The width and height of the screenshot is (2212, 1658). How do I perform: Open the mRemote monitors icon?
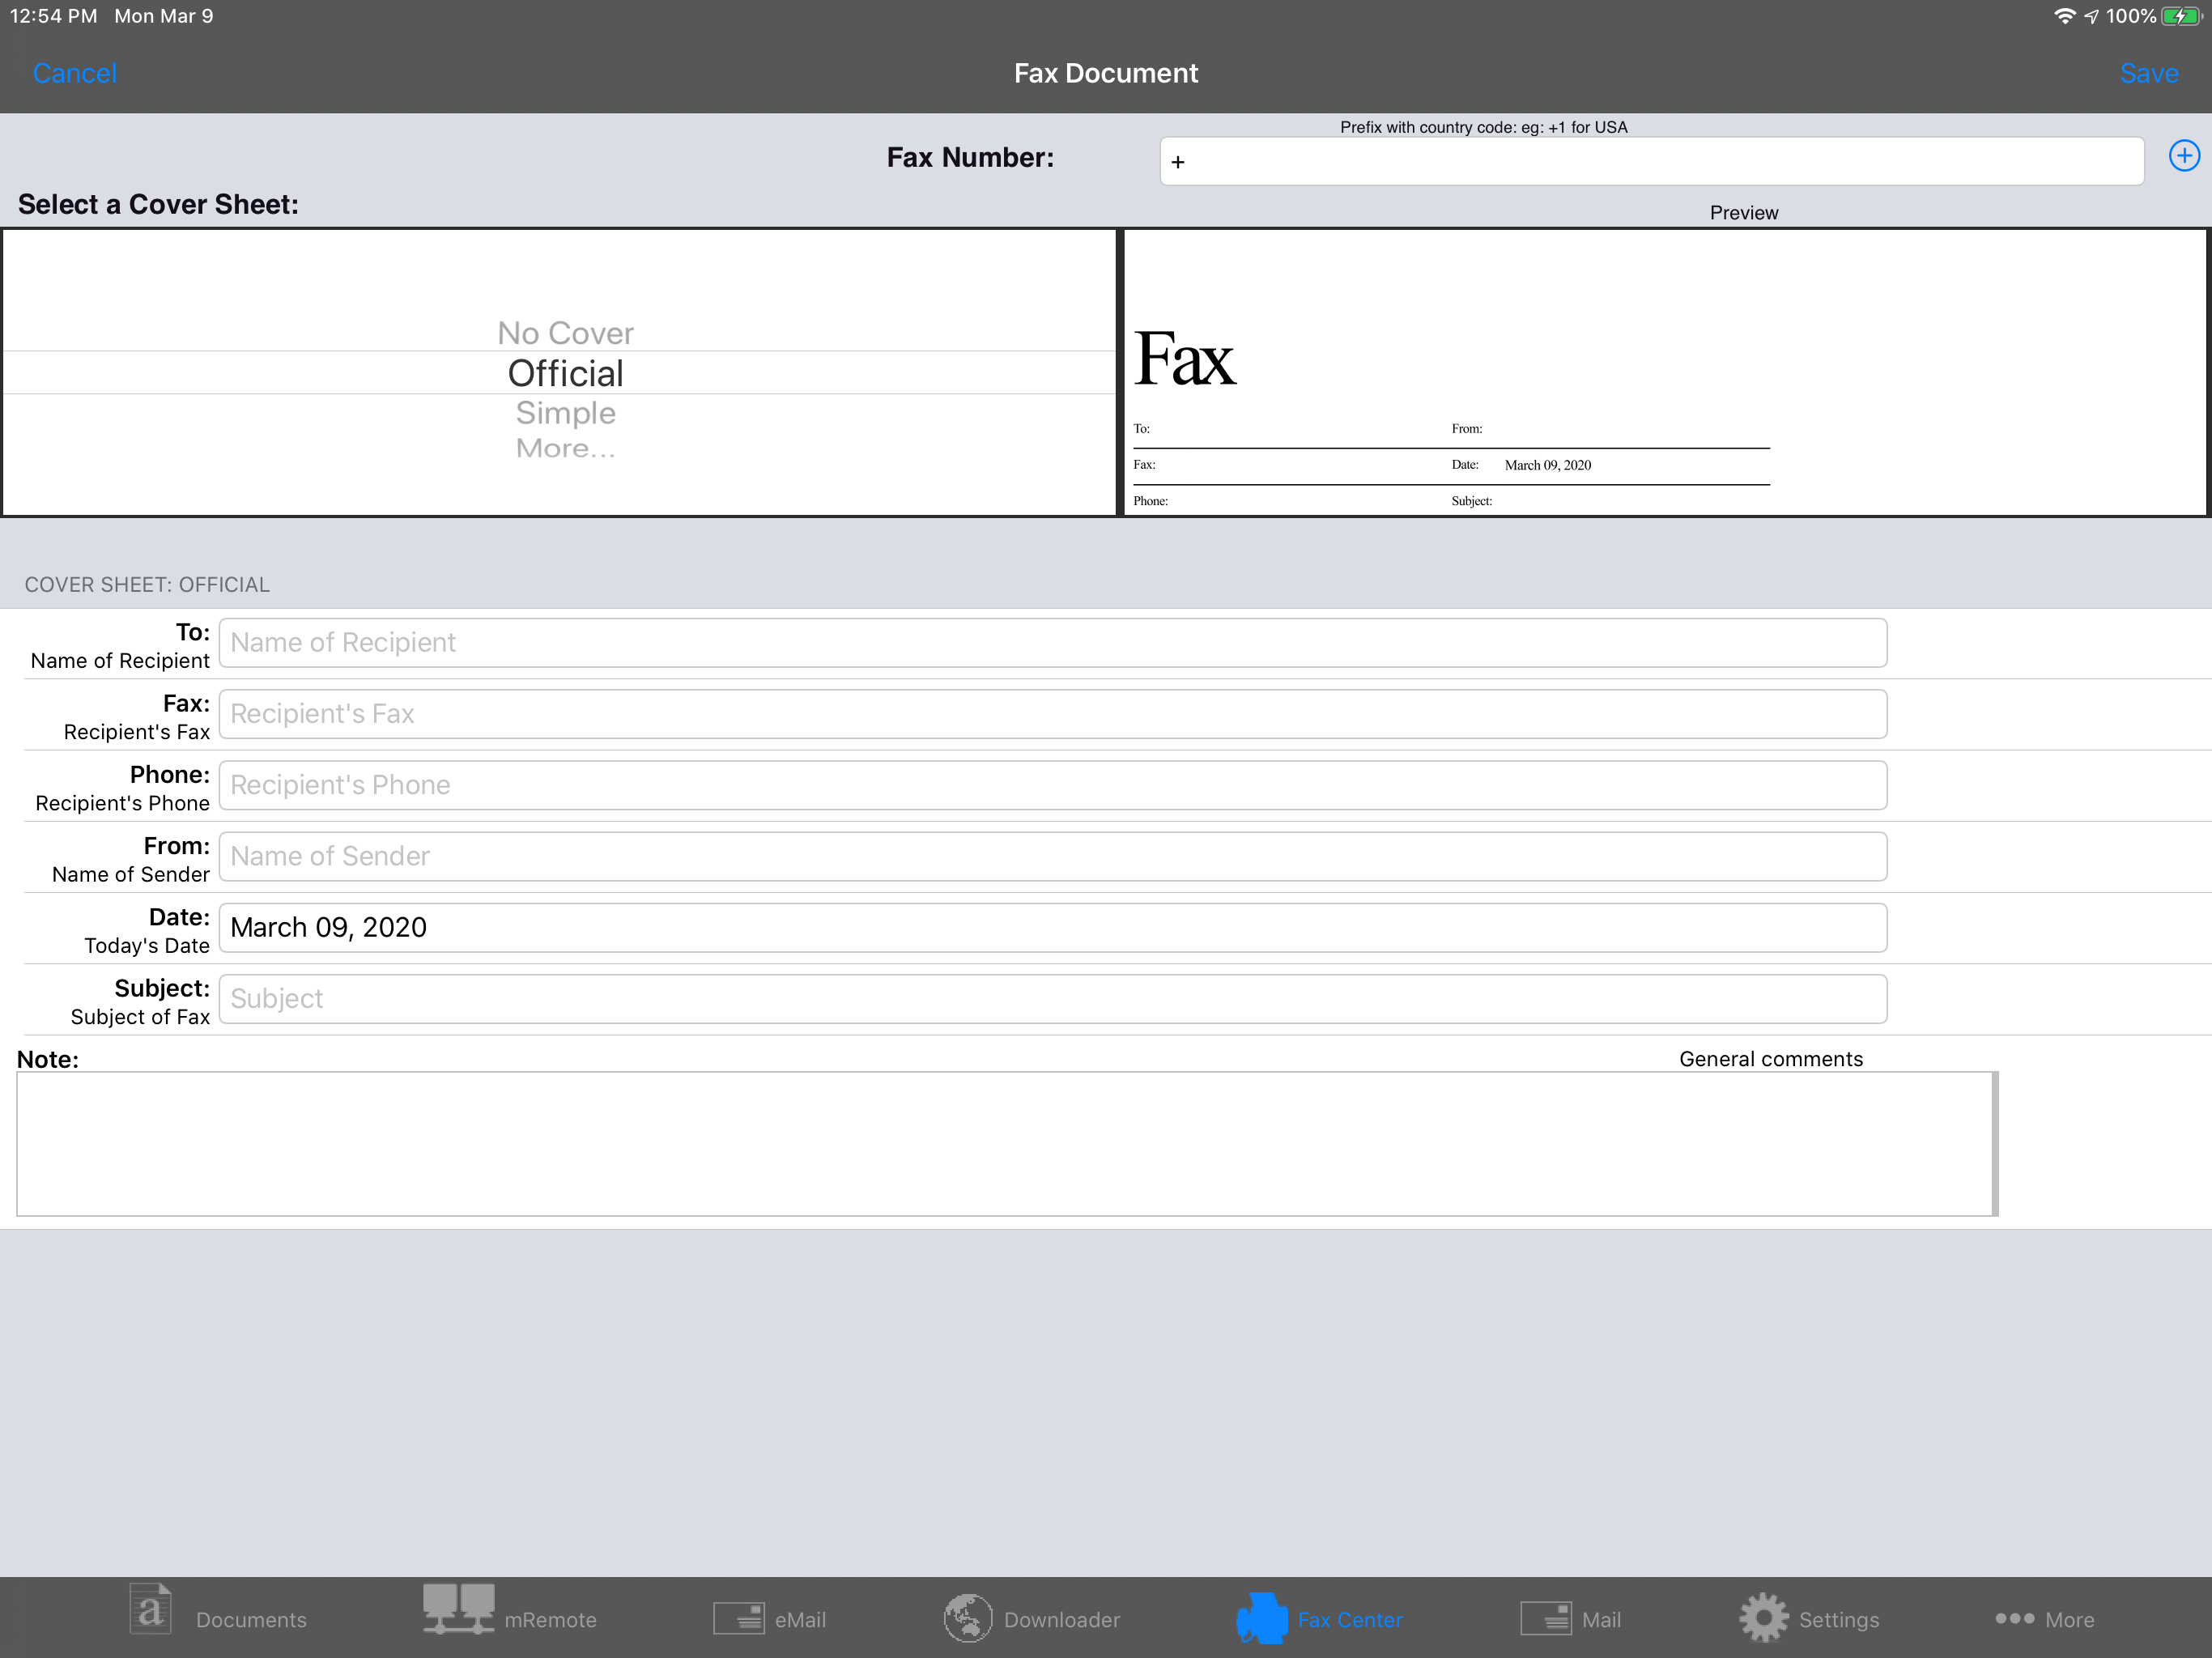(x=458, y=1609)
